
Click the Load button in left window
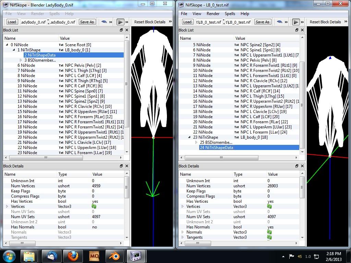tap(12, 22)
